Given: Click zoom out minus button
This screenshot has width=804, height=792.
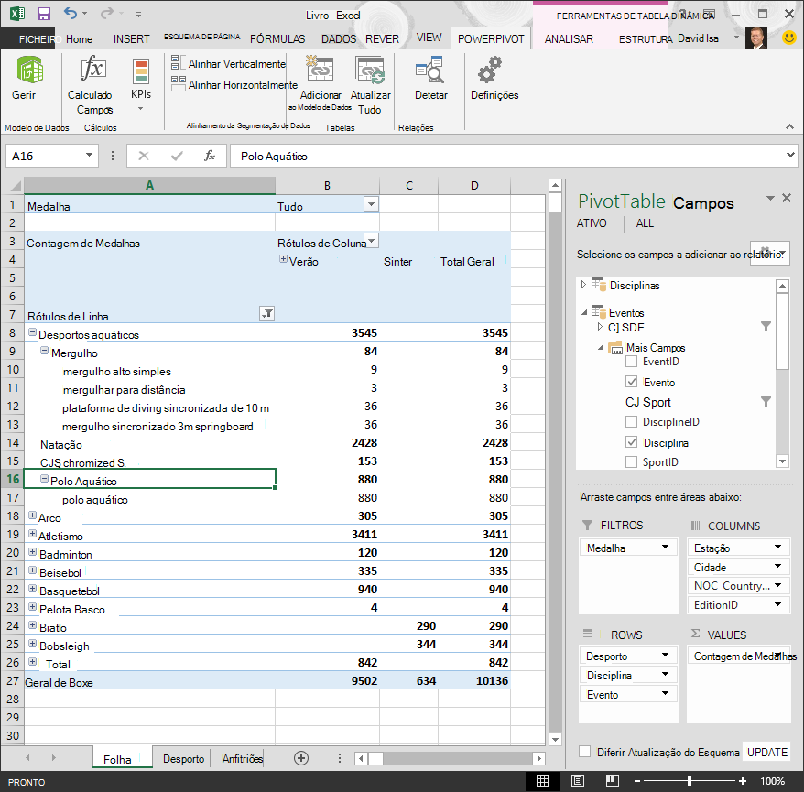Looking at the screenshot, I should click(637, 781).
